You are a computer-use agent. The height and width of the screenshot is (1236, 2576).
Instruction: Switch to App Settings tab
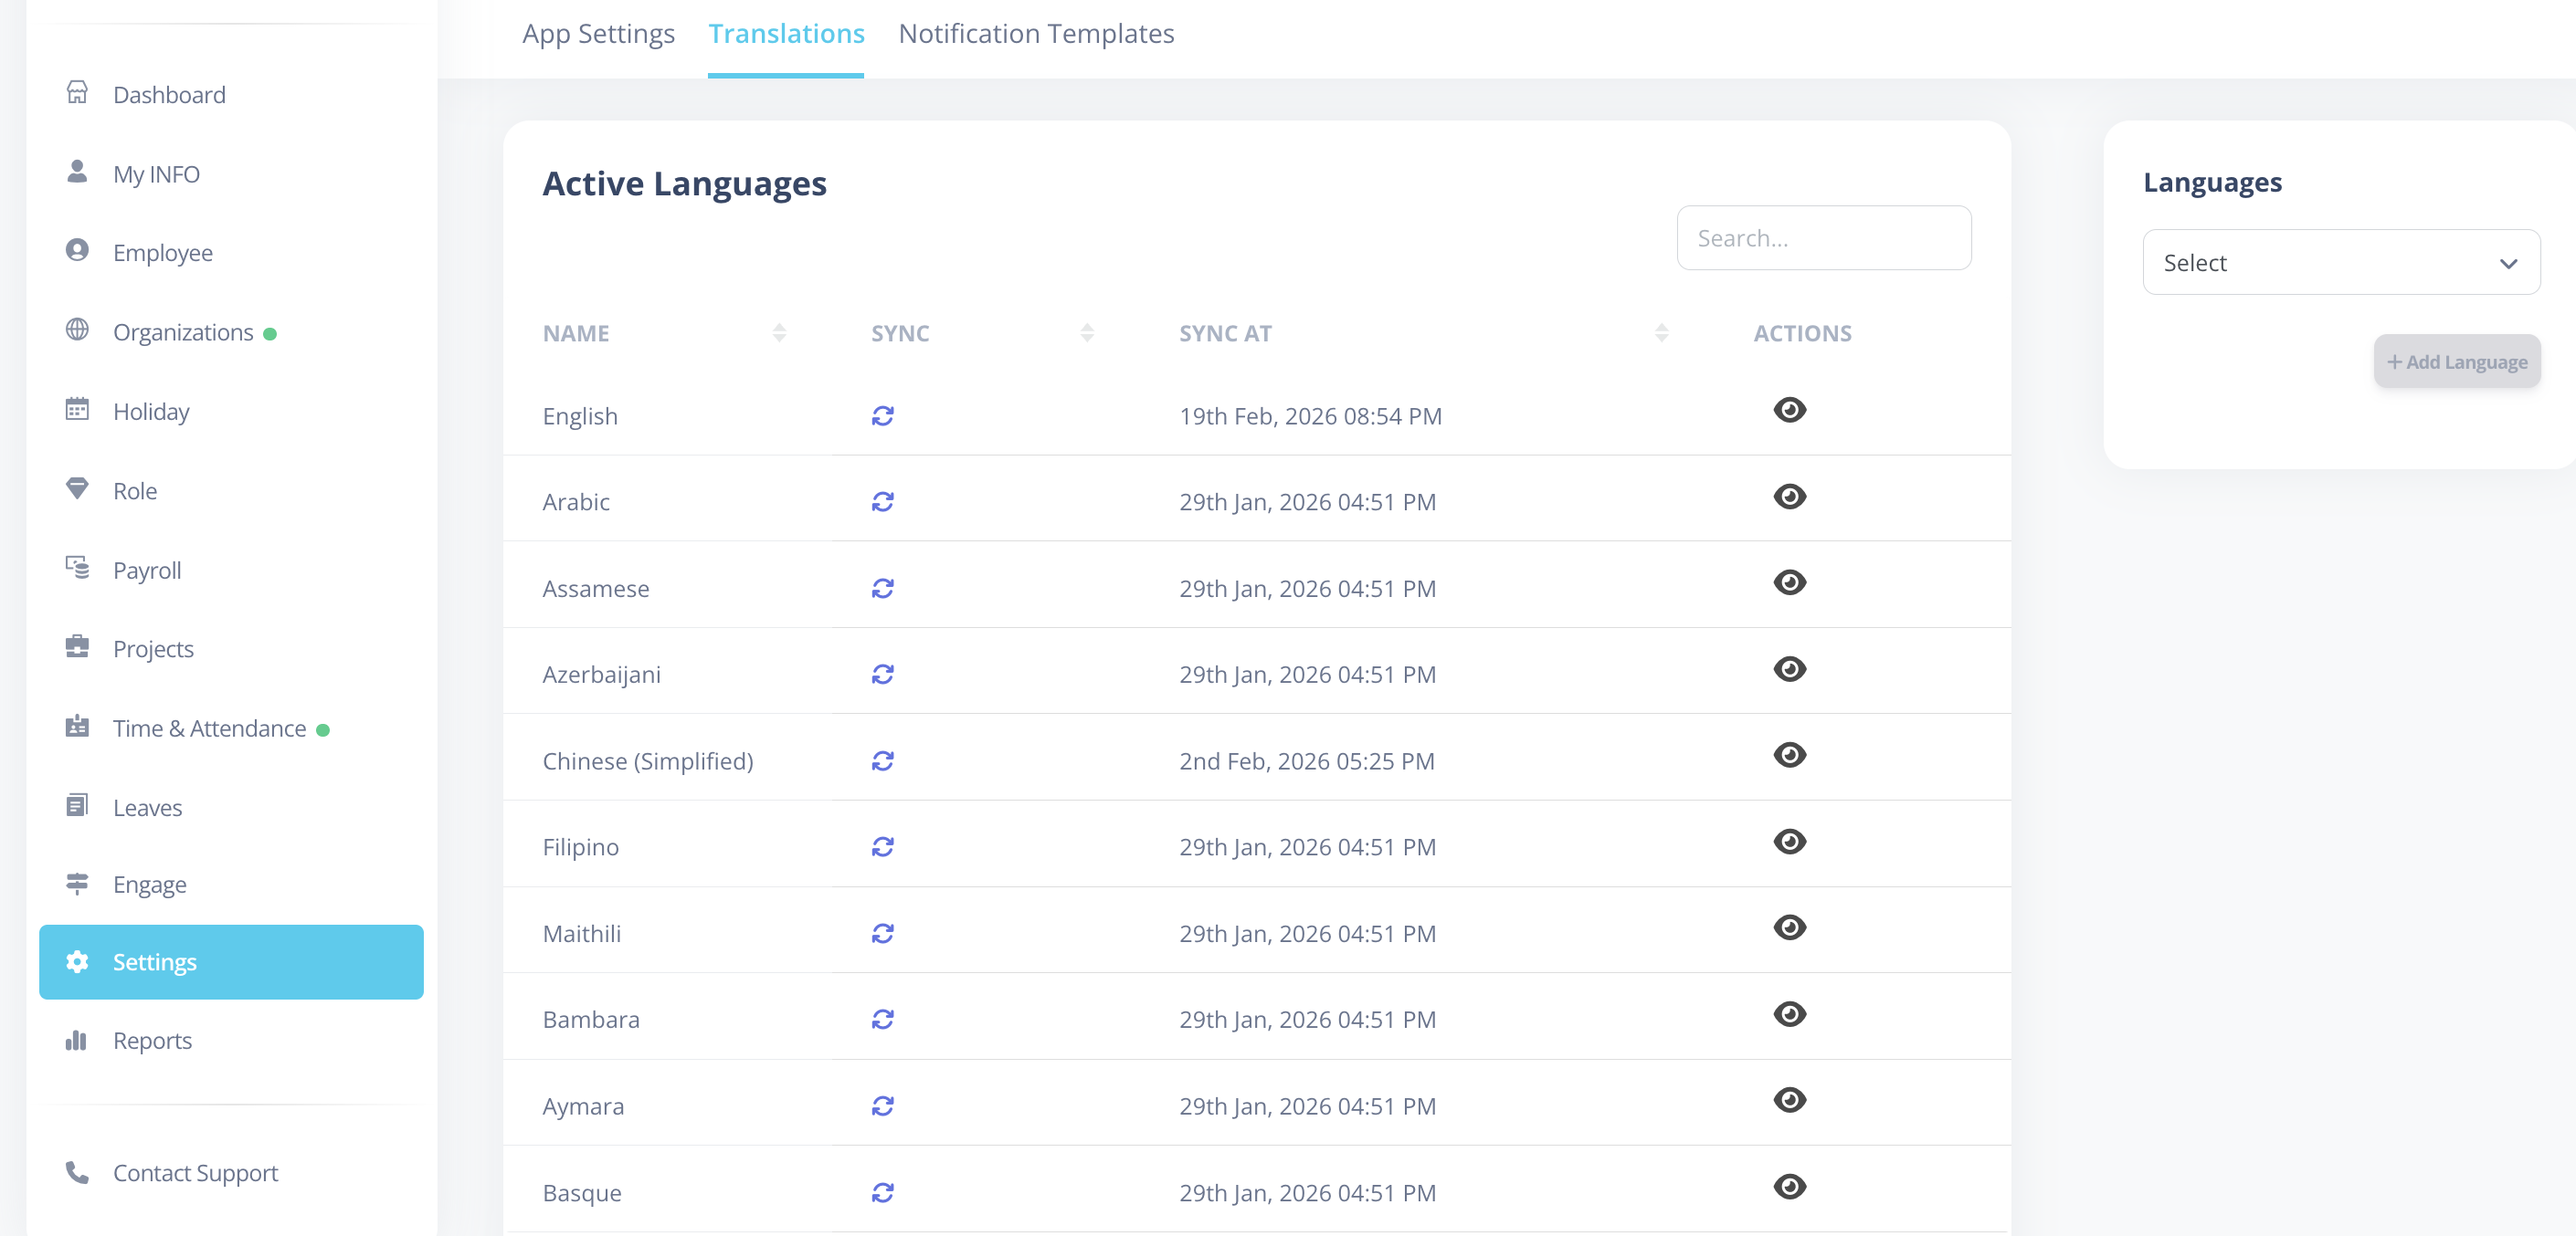point(598,34)
